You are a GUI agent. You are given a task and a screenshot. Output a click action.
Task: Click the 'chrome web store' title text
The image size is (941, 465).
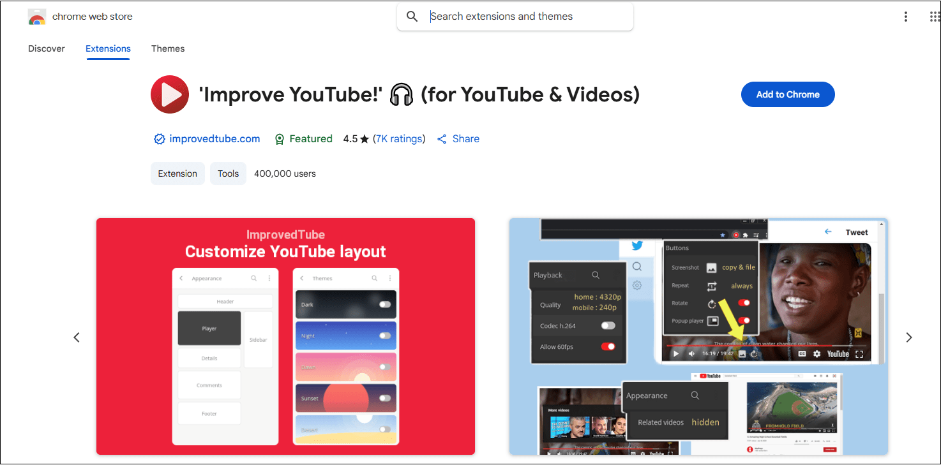point(93,17)
